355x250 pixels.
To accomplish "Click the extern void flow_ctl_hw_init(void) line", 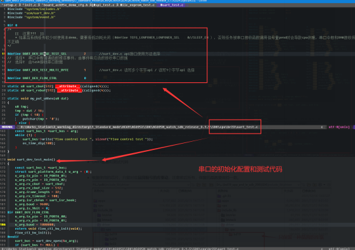I will [48, 228].
